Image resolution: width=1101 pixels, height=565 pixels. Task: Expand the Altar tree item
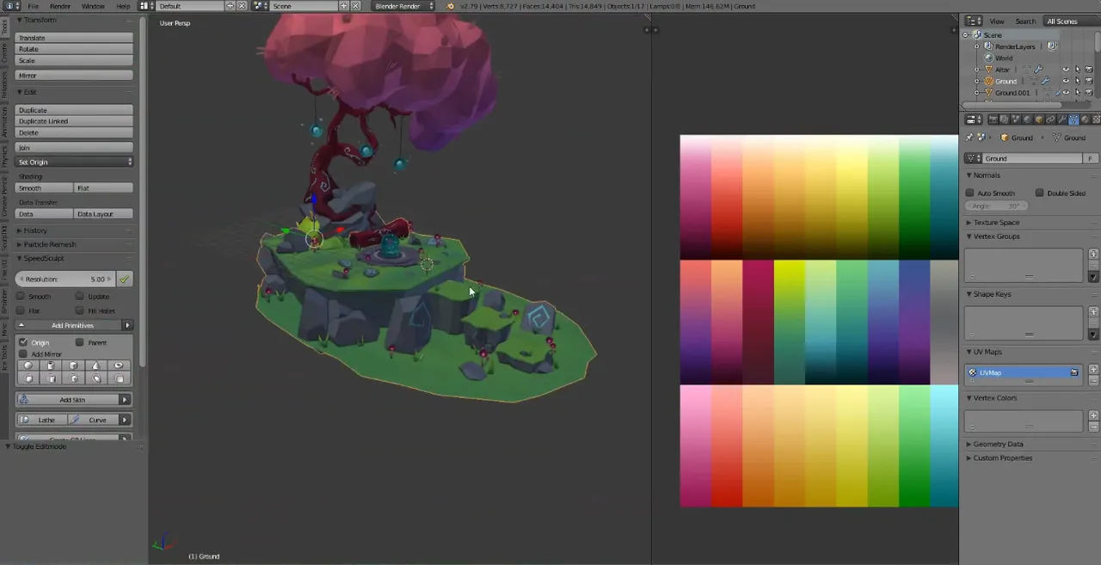[x=976, y=70]
